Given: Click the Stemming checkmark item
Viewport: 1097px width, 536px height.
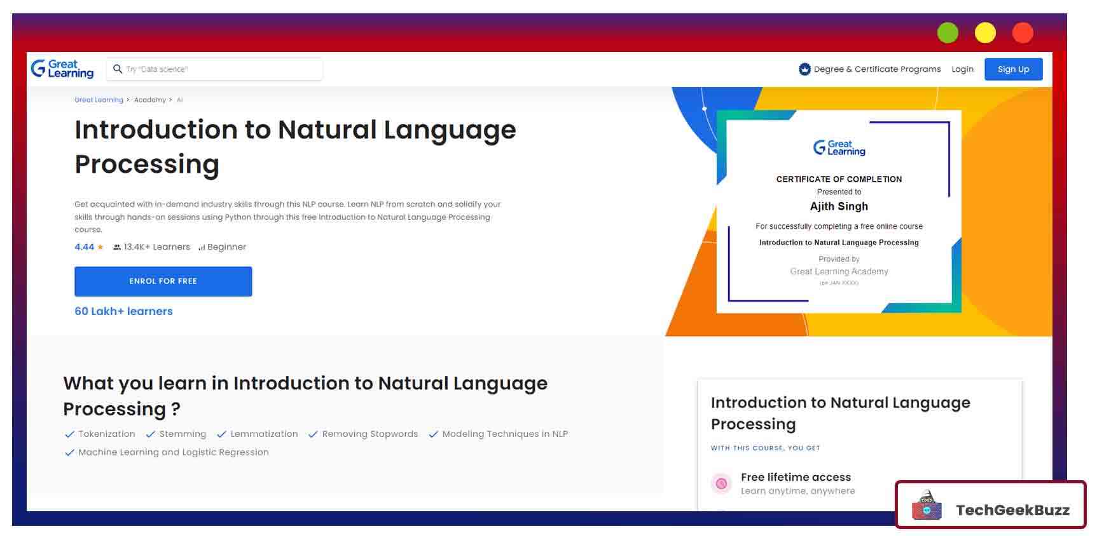Looking at the screenshot, I should click(x=176, y=434).
